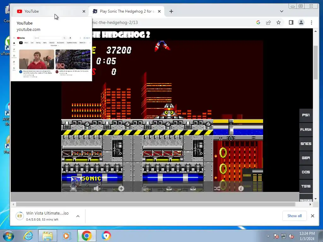Select the FLASH platform tab
Image resolution: width=323 pixels, height=242 pixels.
point(306,130)
